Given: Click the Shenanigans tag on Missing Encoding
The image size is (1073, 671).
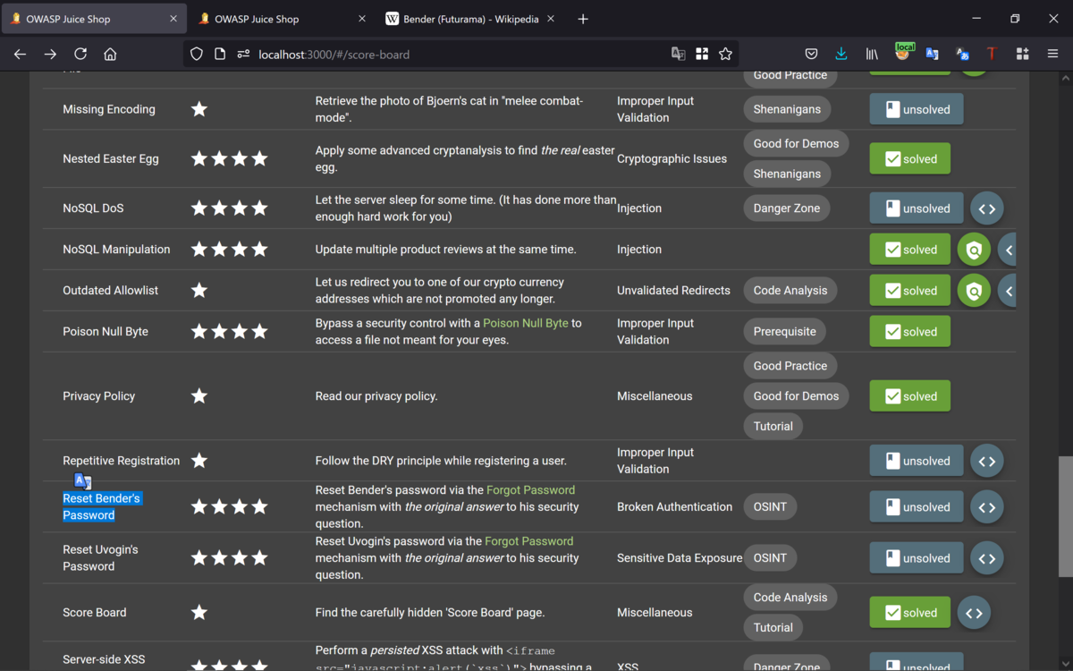Looking at the screenshot, I should point(787,109).
